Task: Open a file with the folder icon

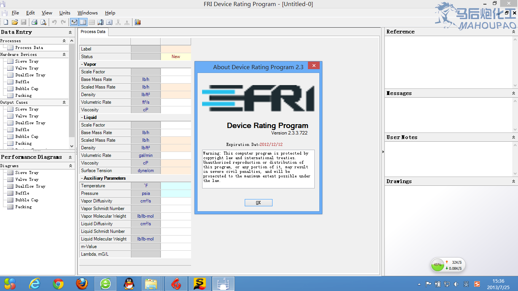Action: pyautogui.click(x=15, y=22)
